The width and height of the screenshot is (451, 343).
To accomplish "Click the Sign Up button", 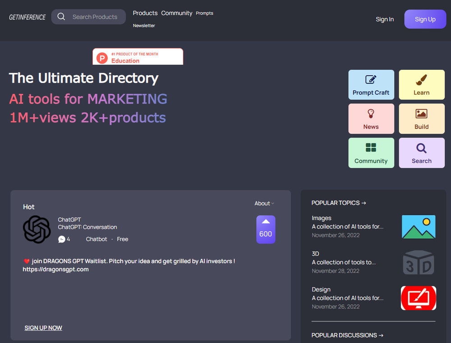I will (x=425, y=19).
